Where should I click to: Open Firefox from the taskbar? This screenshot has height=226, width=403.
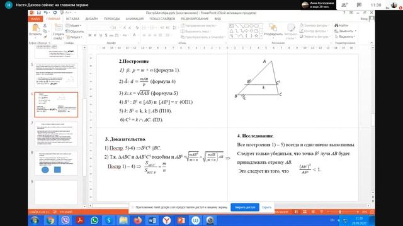(138, 220)
